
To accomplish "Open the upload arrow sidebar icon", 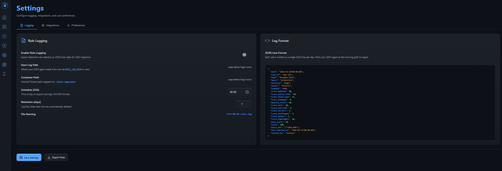I will (x=4, y=46).
